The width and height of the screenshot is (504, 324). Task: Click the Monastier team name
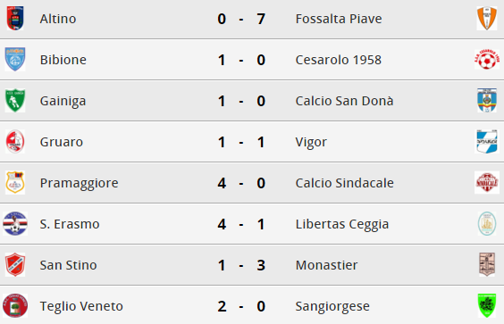[326, 265]
